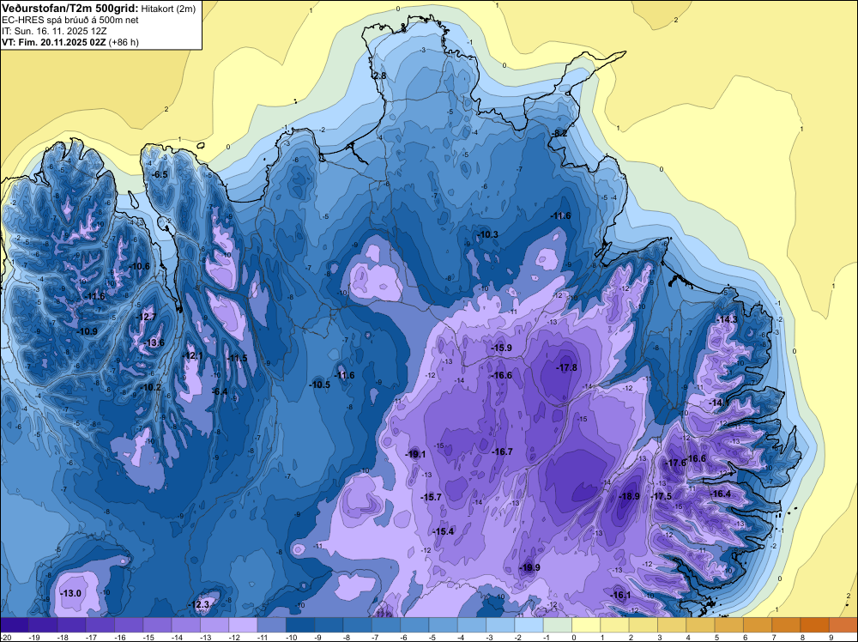Screen dimensions: 858x642
Task: Click the -17.5 temperature label
Action: [x=662, y=496]
